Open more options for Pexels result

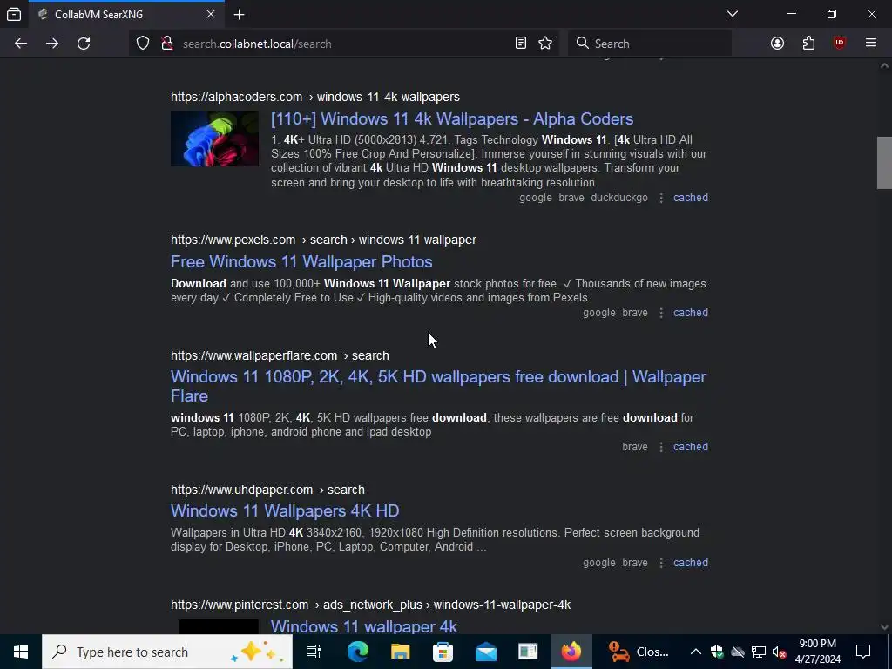click(x=661, y=313)
